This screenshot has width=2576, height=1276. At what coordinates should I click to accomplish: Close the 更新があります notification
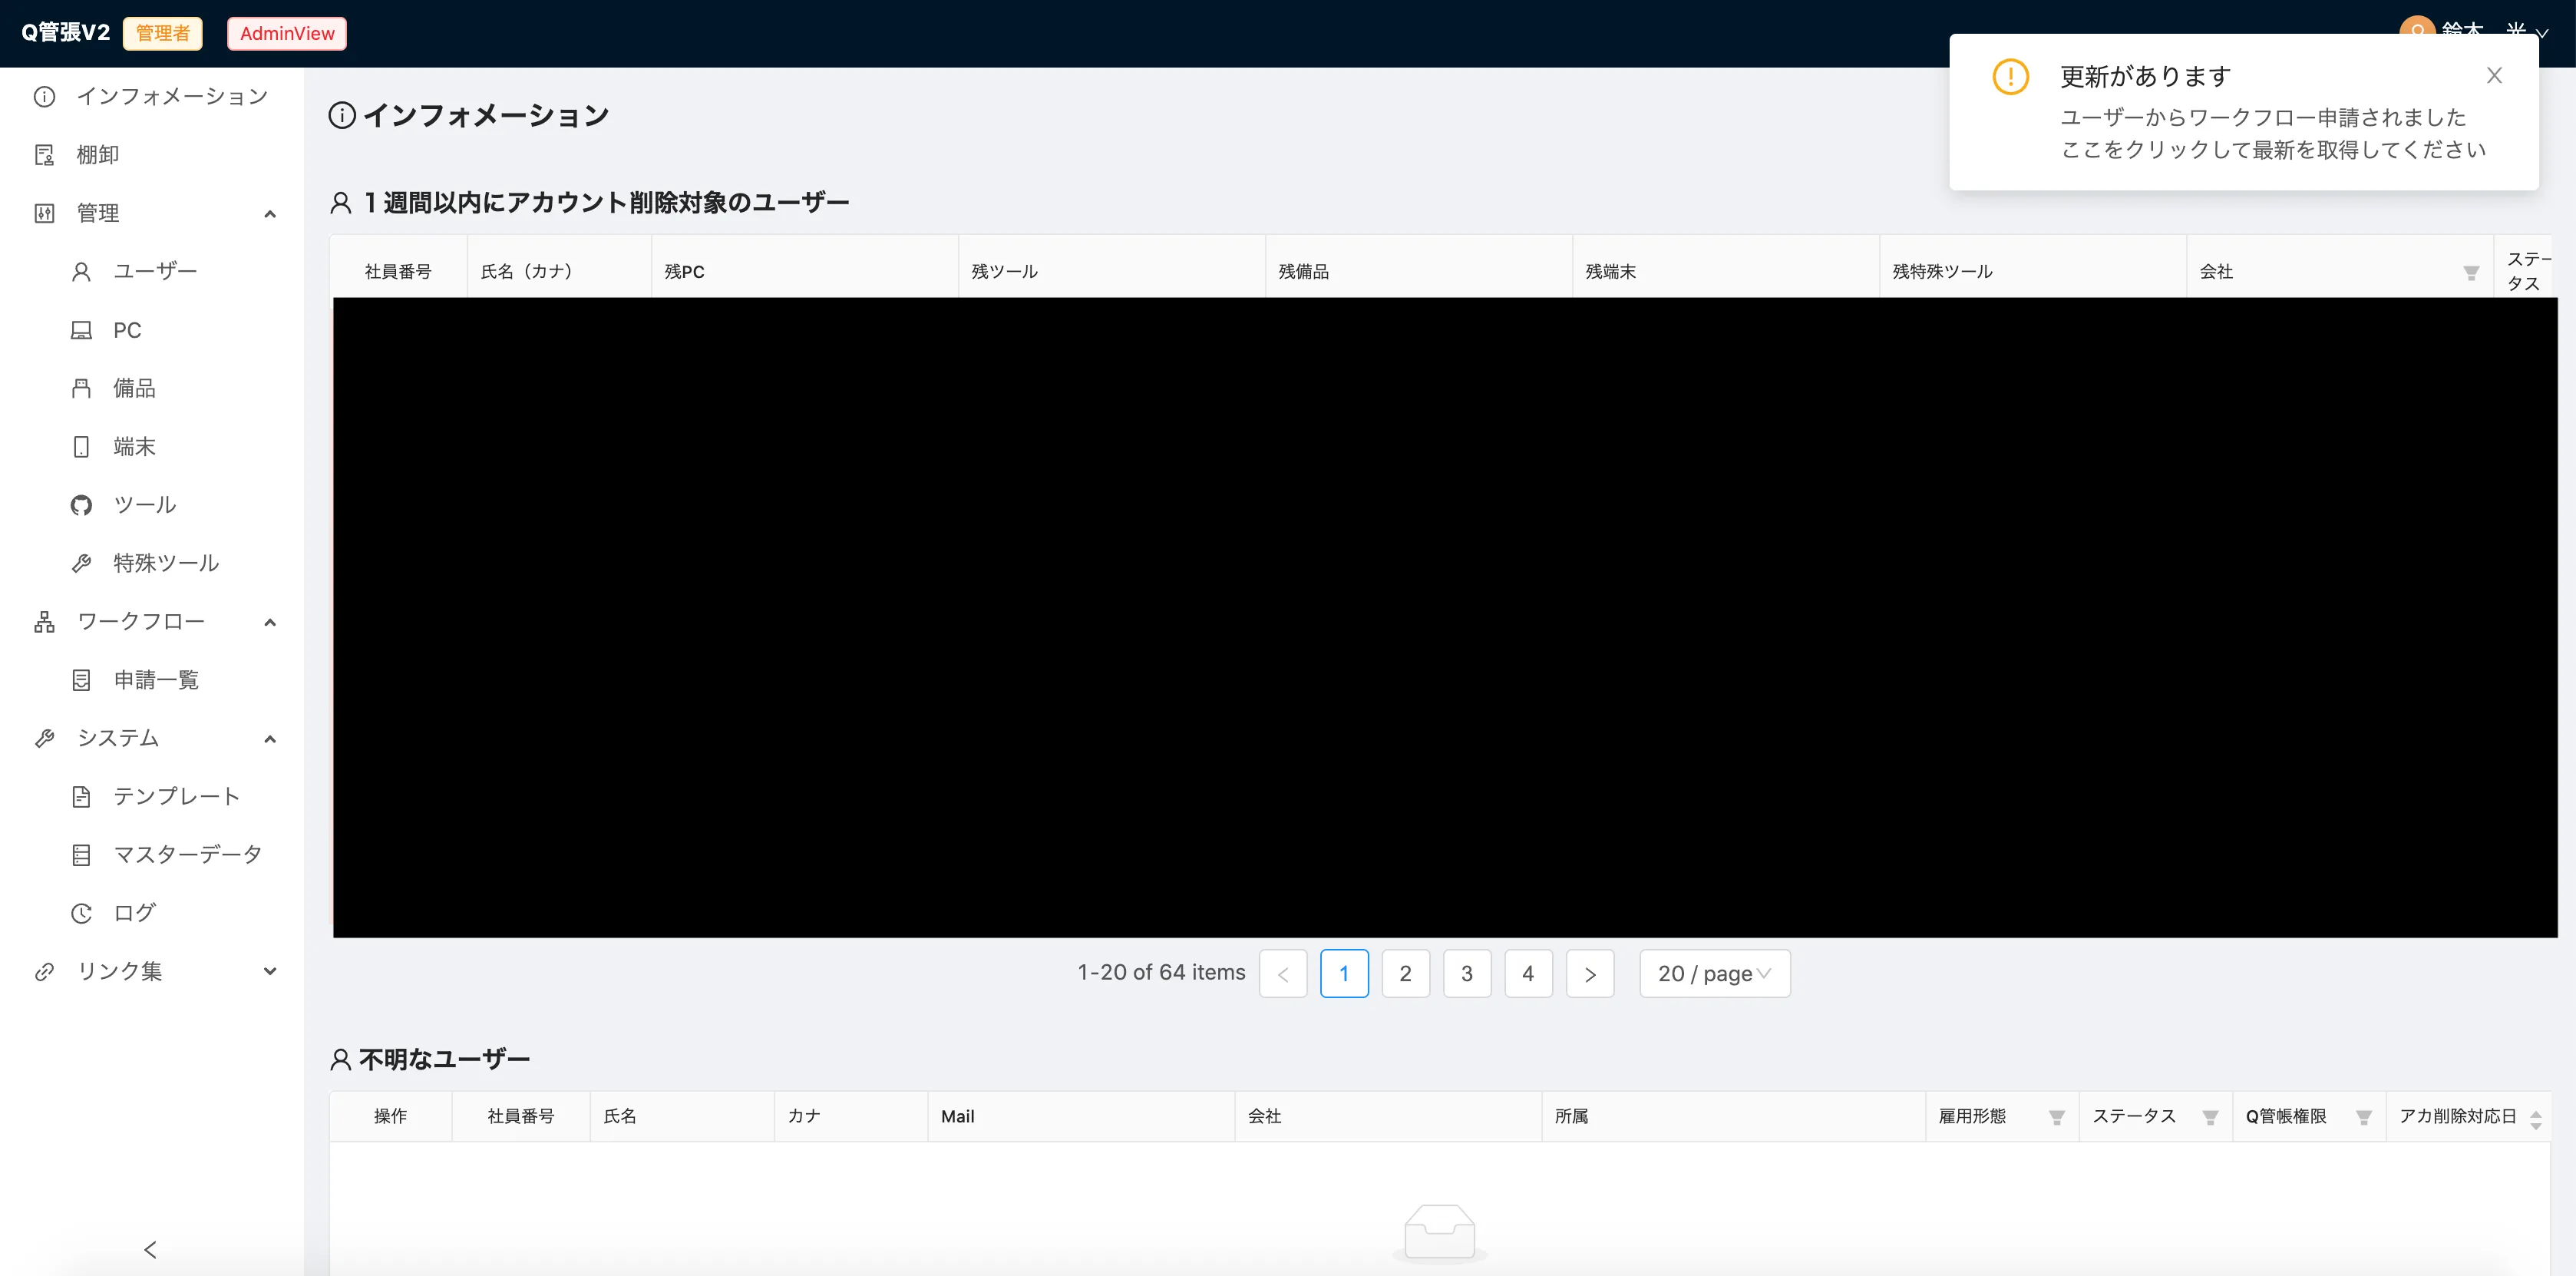pyautogui.click(x=2494, y=76)
